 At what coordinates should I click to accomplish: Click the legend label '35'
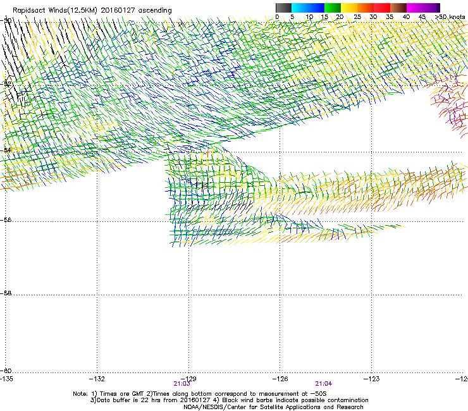[x=390, y=17]
